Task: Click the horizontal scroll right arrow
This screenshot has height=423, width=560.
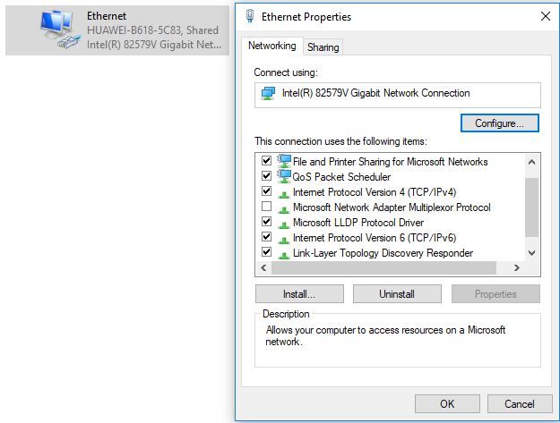Action: pyautogui.click(x=517, y=267)
